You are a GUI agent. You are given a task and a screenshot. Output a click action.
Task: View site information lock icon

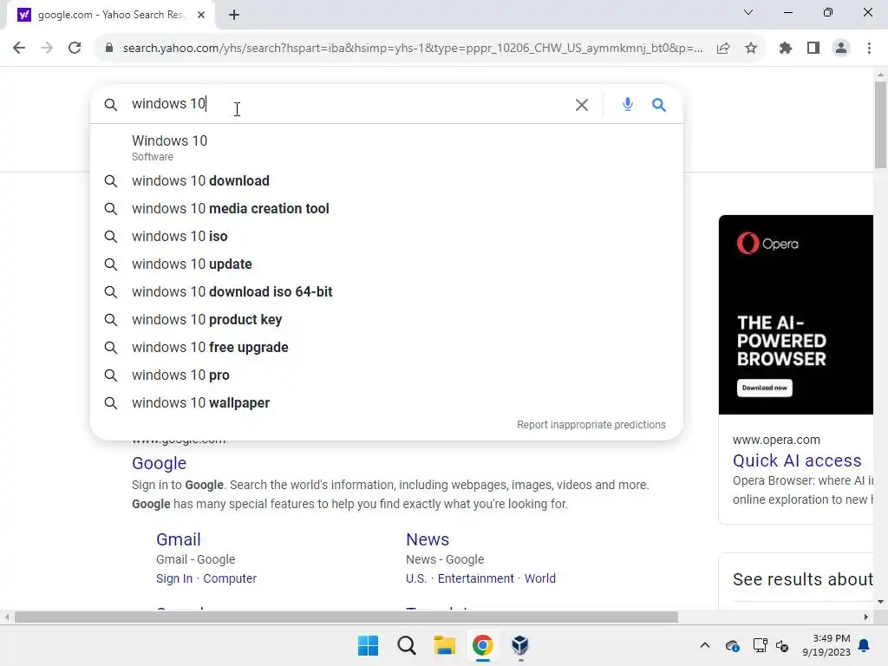pos(109,49)
